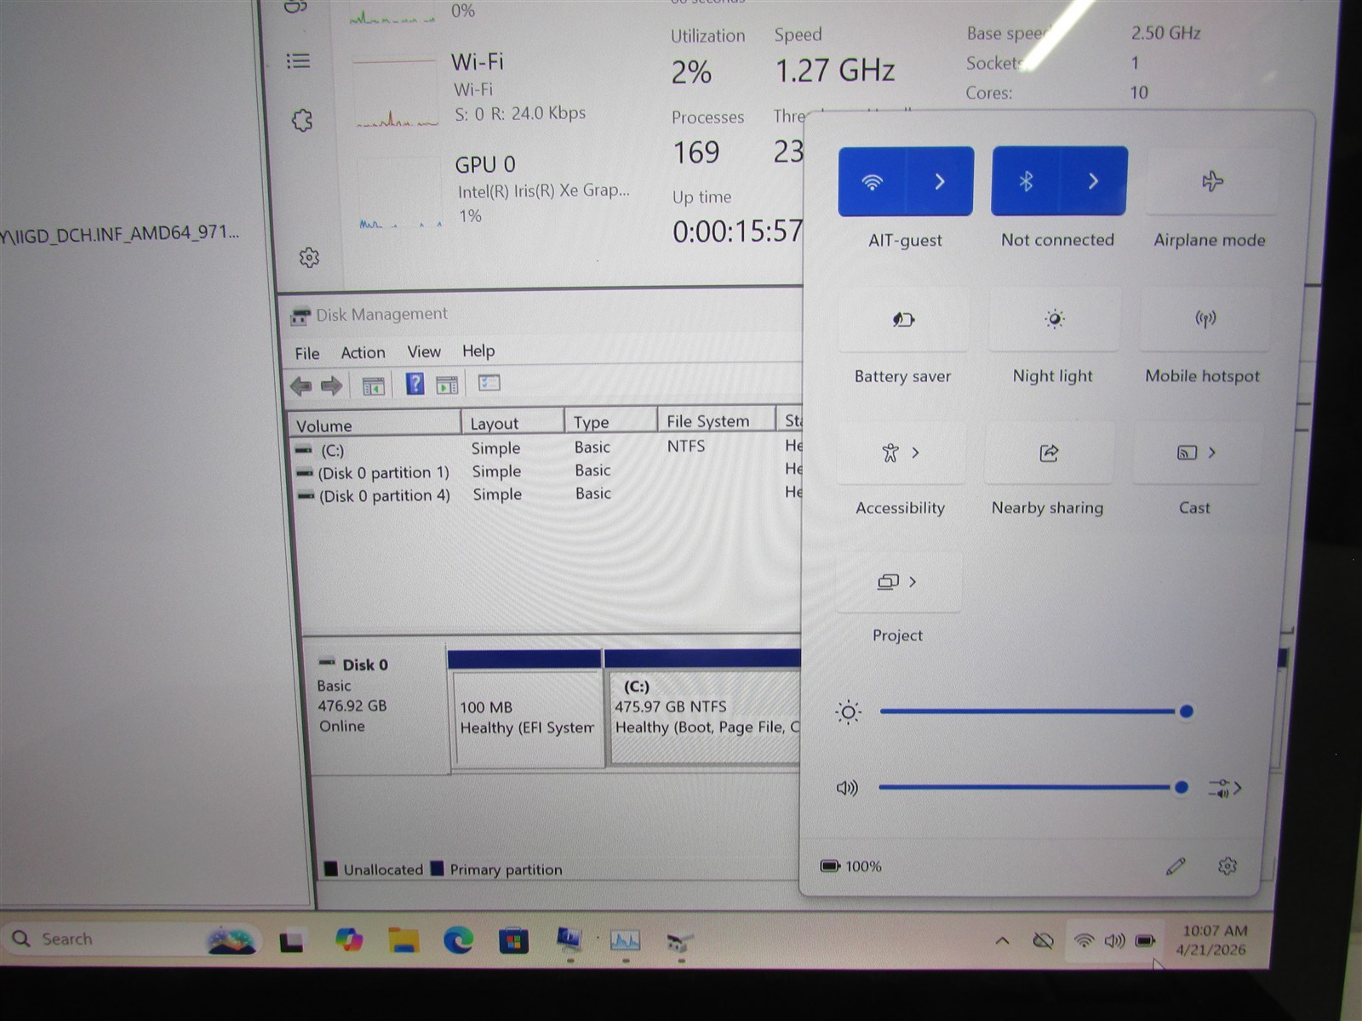1362x1021 pixels.
Task: Open Task View on taskbar
Action: click(292, 941)
